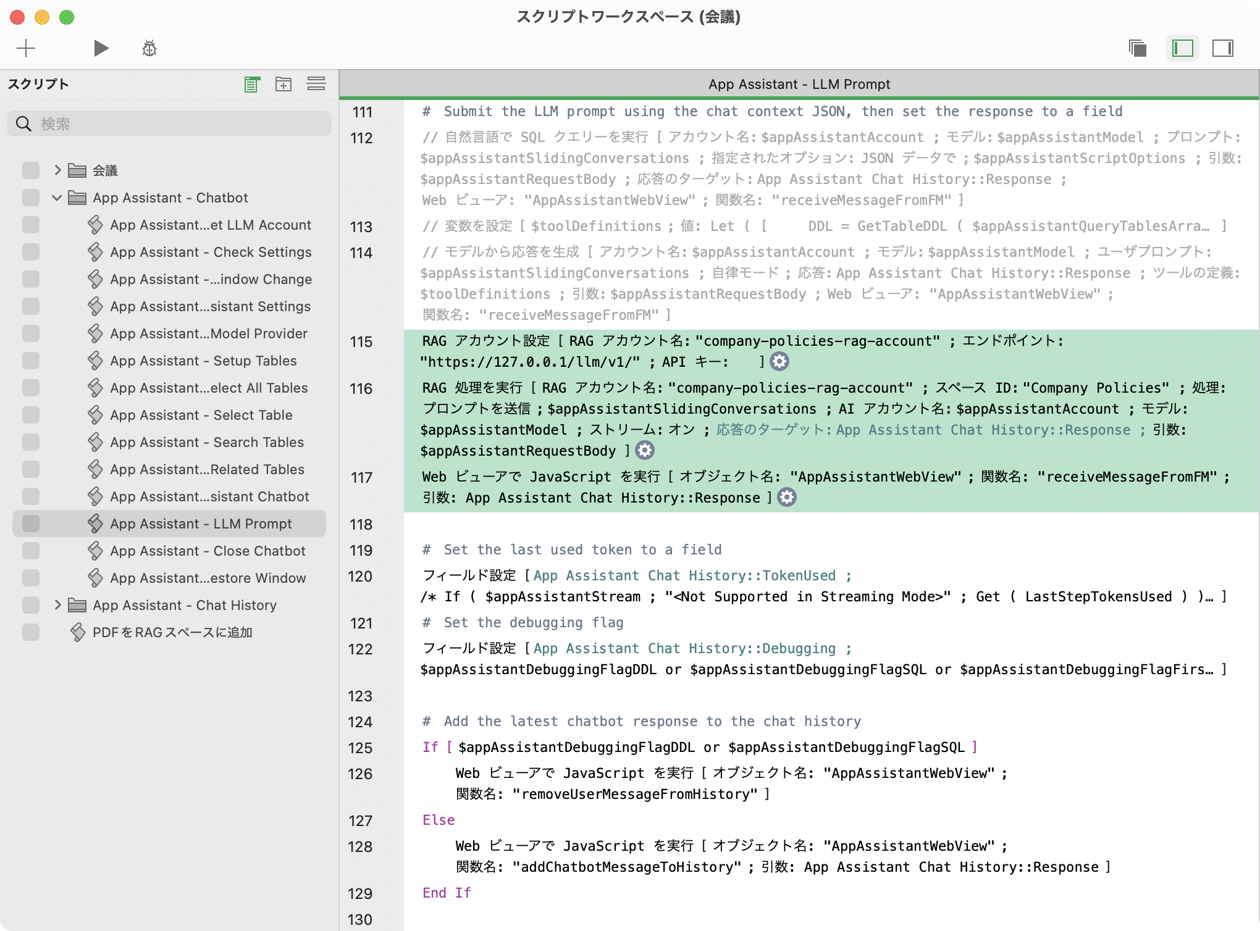
Task: Select the End If step on line 129
Action: pos(447,893)
